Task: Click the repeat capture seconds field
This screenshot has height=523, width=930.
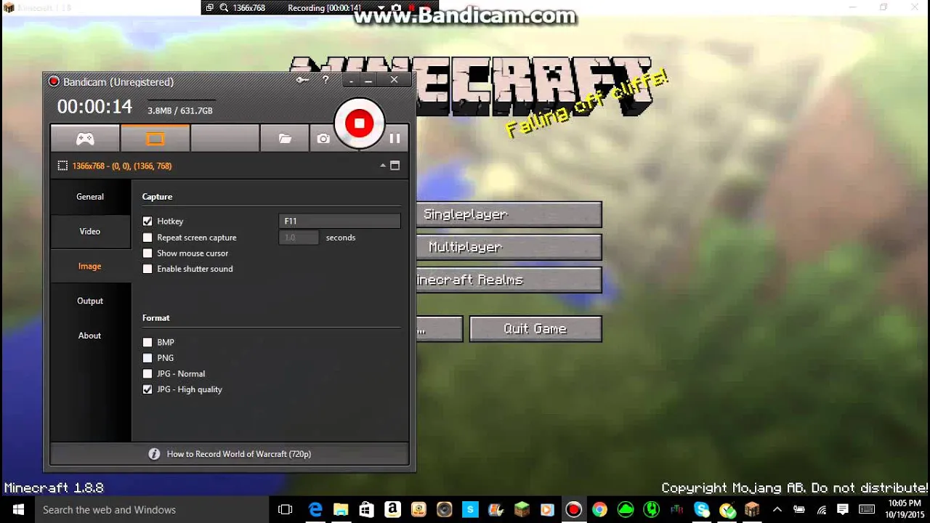Action: 299,238
